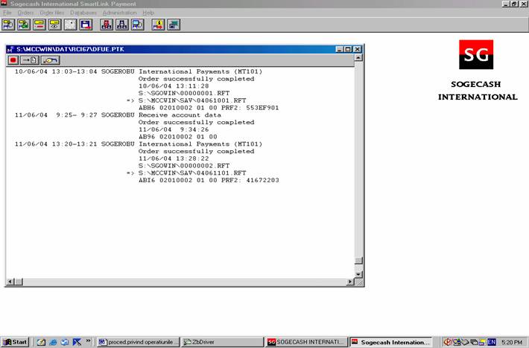Viewport: 529px width, 348px height.
Task: Click the black network hierarchy toolbar icon
Action: pyautogui.click(x=122, y=25)
